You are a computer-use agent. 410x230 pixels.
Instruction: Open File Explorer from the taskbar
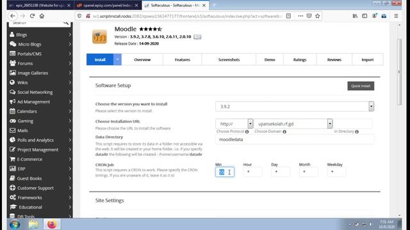pos(33,224)
